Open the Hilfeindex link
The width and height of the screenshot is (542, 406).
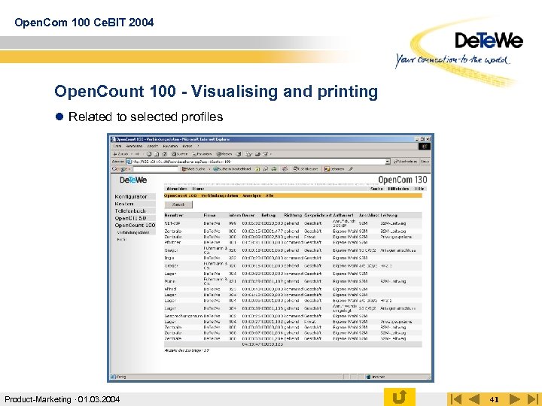pyautogui.click(x=398, y=189)
